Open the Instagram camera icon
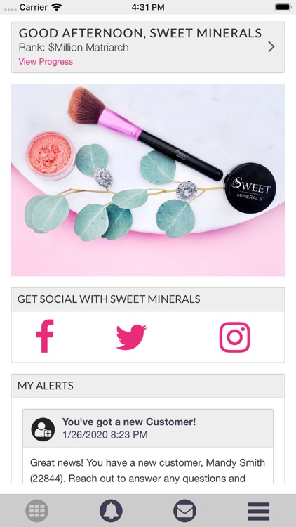The width and height of the screenshot is (296, 527). click(235, 337)
